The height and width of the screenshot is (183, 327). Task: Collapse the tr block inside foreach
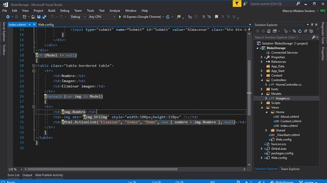point(34,107)
